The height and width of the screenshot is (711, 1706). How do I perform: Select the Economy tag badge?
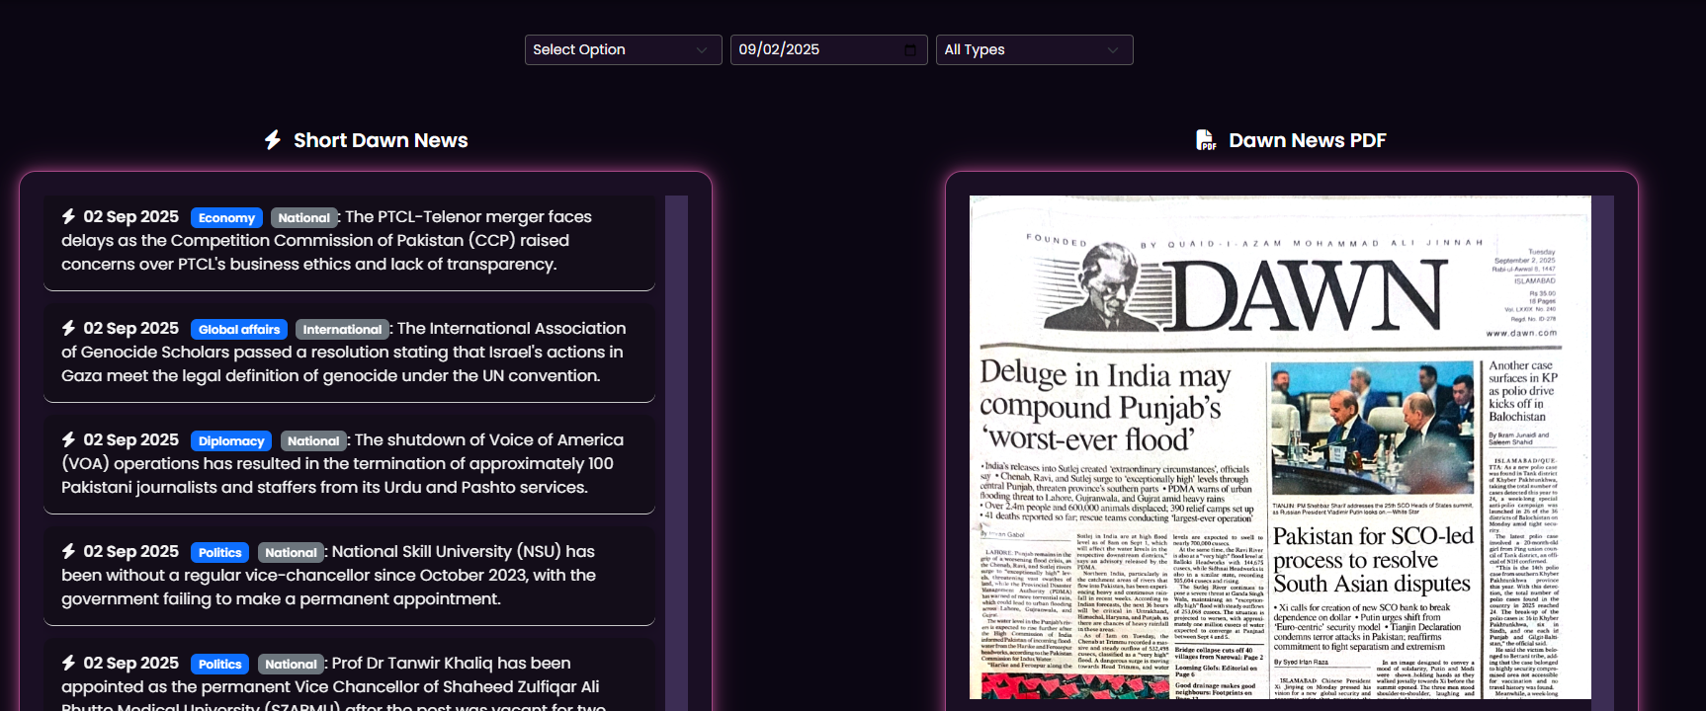pyautogui.click(x=226, y=218)
